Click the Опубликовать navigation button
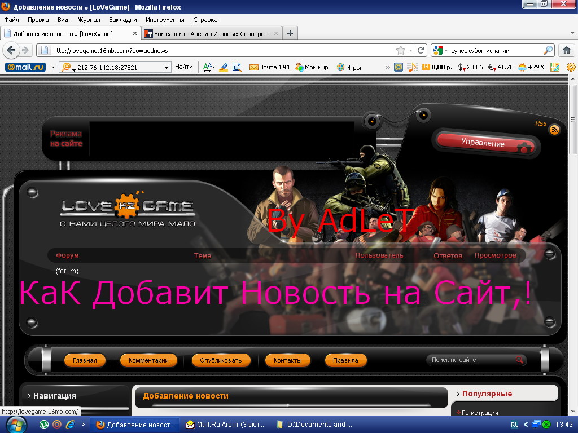578x433 pixels. [x=221, y=360]
